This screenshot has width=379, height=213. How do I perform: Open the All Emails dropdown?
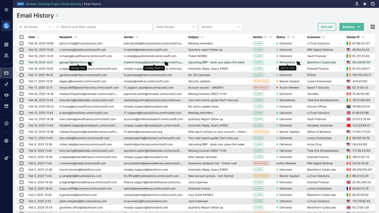[35, 27]
